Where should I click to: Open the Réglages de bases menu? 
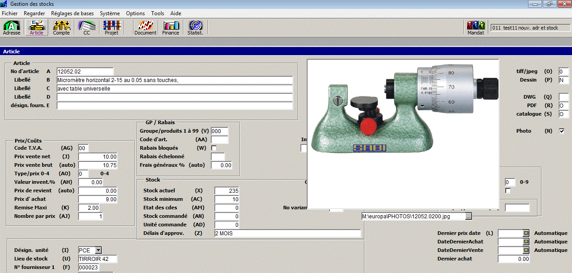coord(73,13)
